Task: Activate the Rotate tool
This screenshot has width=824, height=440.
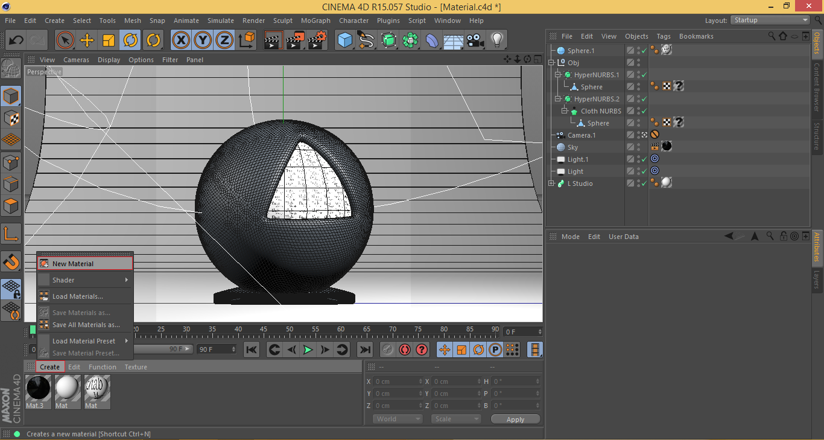Action: coord(130,40)
